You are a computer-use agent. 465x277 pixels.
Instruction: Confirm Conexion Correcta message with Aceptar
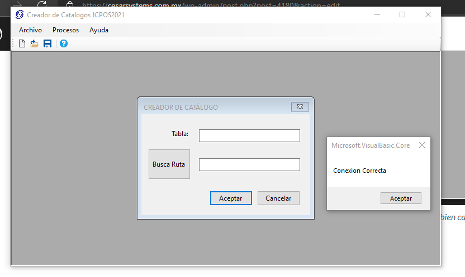tap(401, 198)
